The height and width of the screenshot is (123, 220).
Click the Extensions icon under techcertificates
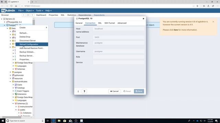tap(16, 94)
